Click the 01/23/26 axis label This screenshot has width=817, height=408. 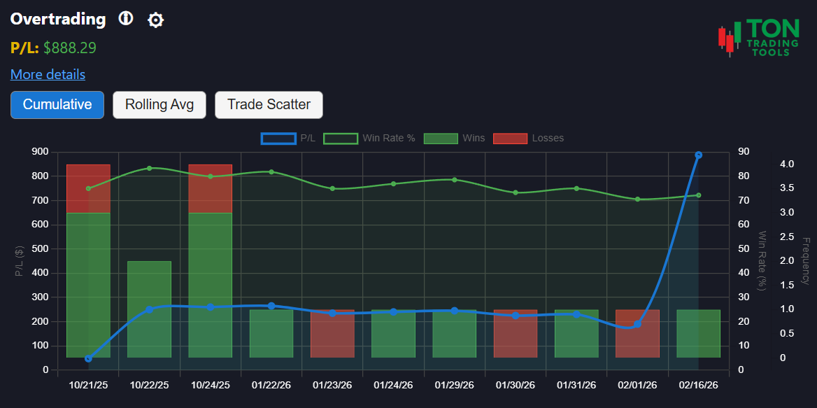coord(332,385)
